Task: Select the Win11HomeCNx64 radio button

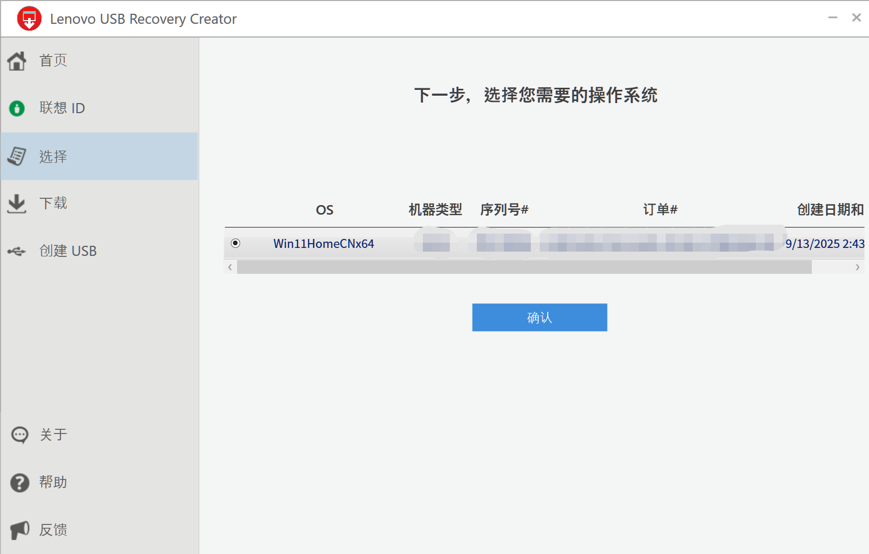Action: 236,243
